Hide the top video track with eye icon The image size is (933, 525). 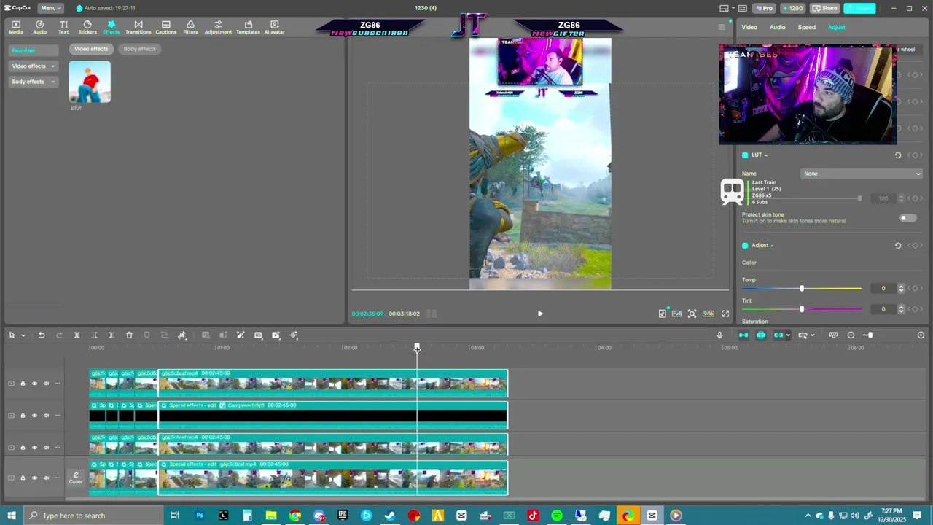(x=34, y=384)
